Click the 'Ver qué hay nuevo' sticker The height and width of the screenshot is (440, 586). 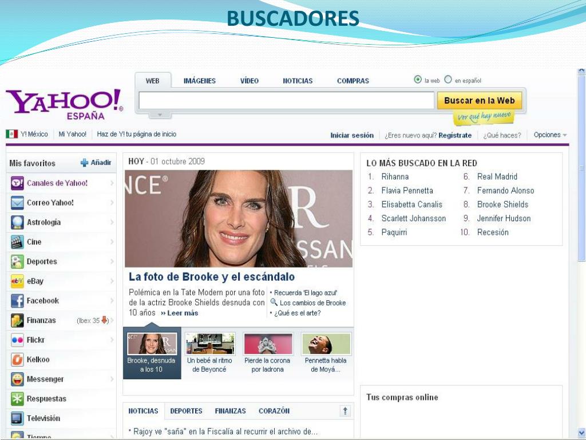pyautogui.click(x=484, y=116)
